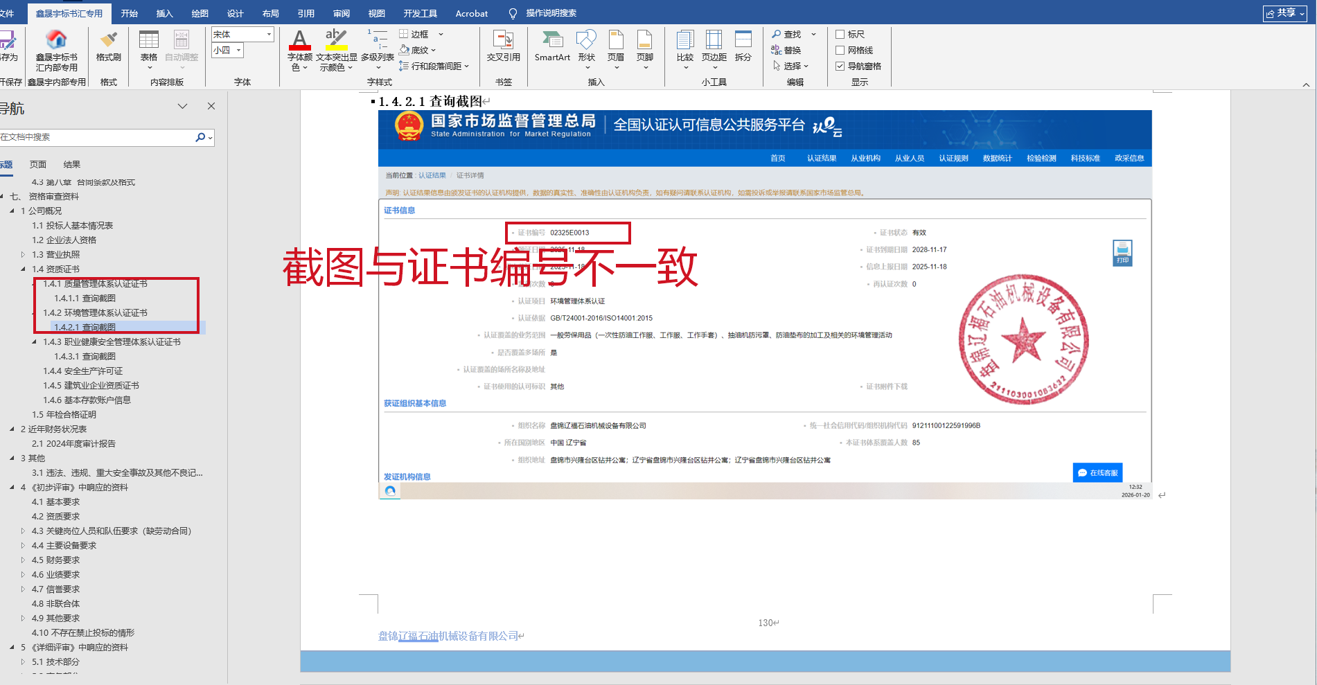Expand the 1.3 营业执照 tree node
1317x685 pixels.
click(23, 254)
